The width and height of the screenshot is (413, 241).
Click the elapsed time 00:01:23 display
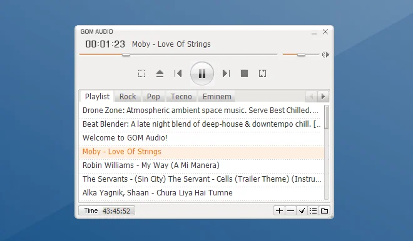point(105,44)
